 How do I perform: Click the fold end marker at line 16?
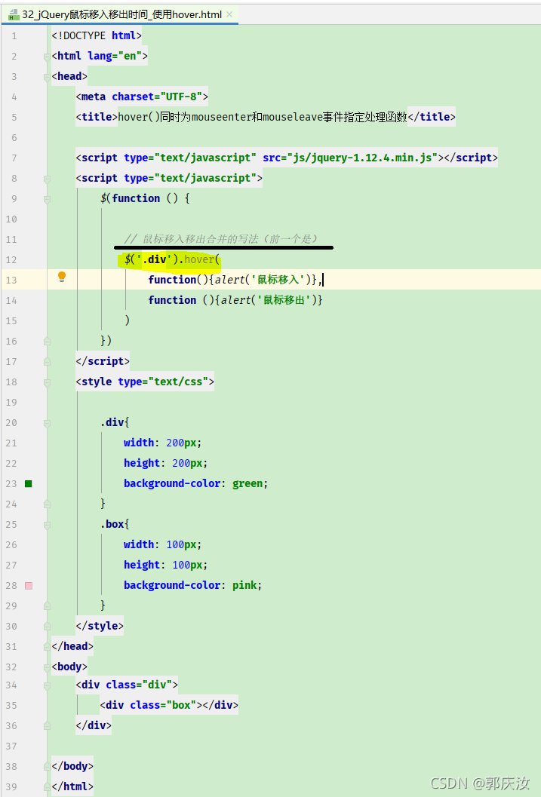coord(47,342)
